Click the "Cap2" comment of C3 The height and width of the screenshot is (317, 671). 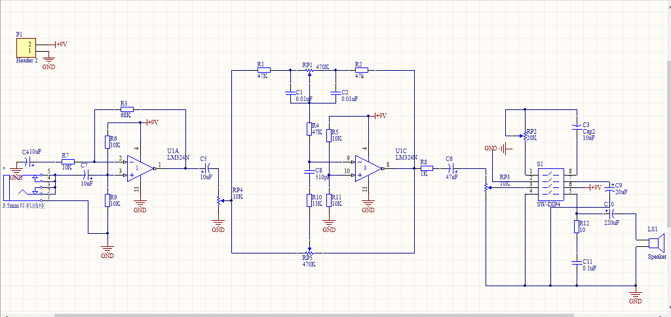click(x=589, y=132)
